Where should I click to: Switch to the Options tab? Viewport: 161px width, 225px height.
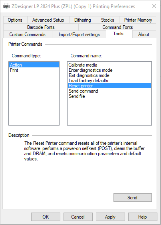[15, 20]
